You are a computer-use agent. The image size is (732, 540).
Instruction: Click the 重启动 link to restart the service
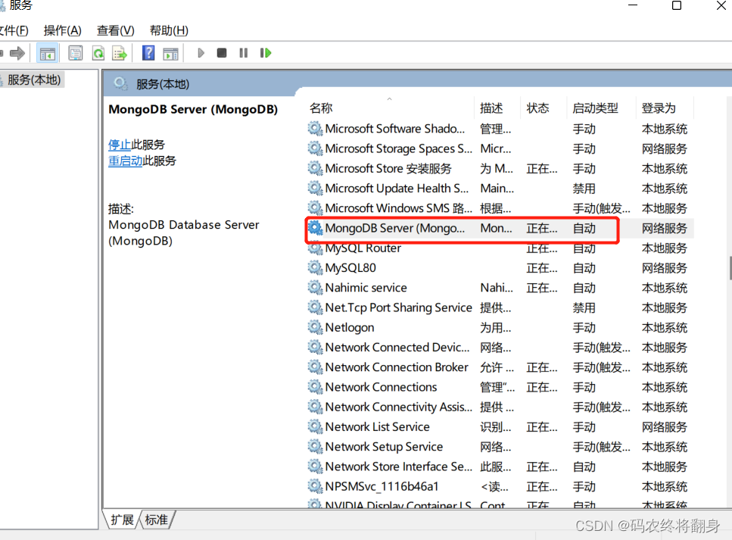(125, 161)
